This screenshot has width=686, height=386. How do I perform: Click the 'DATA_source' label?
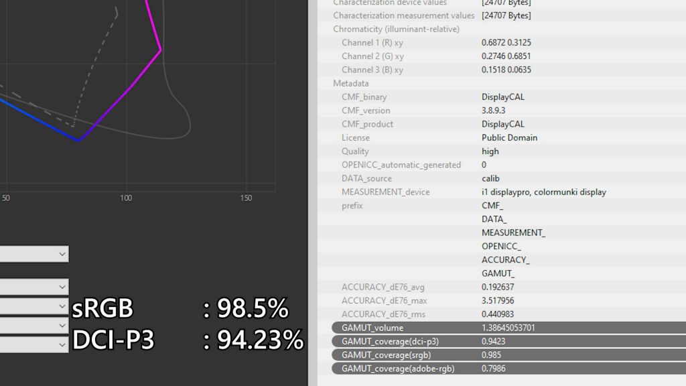(x=366, y=178)
